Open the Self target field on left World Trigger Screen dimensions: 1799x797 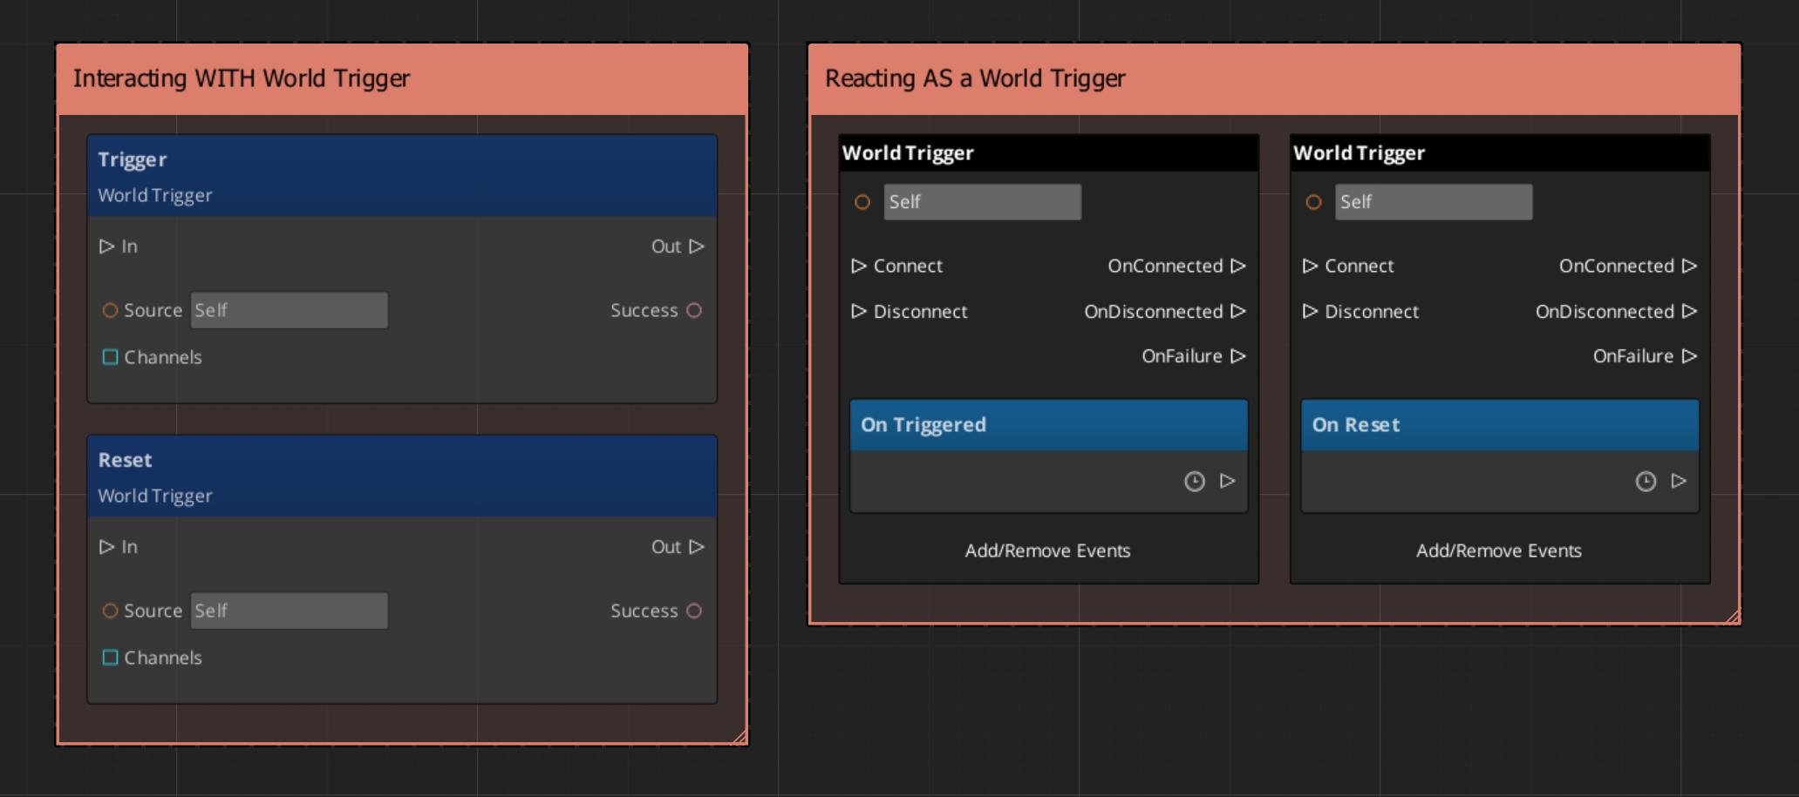tap(982, 202)
